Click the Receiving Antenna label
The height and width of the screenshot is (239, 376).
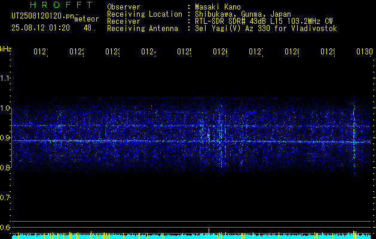point(143,29)
